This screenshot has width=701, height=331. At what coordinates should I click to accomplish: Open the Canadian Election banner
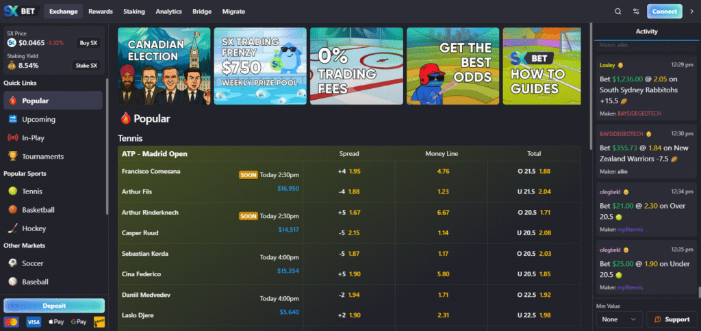[164, 66]
